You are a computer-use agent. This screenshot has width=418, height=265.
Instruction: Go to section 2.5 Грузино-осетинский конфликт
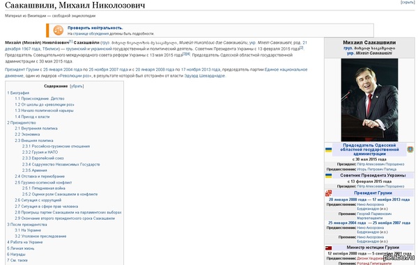43,182
